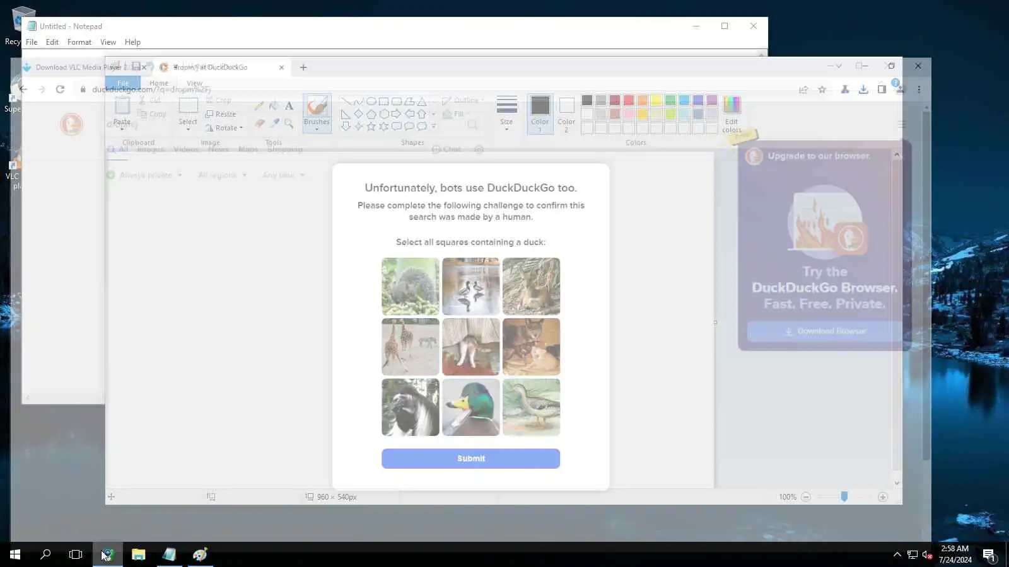Go back in the browser

click(x=23, y=89)
